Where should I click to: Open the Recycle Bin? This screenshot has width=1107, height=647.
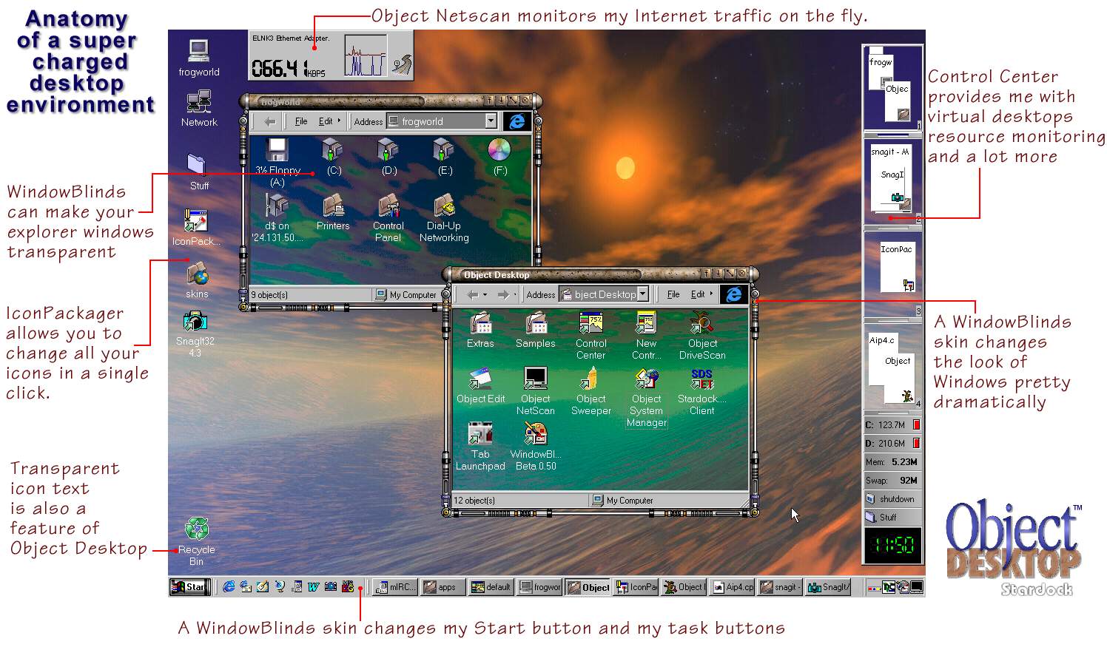coord(196,541)
